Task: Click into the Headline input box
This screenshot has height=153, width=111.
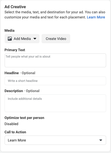Action: point(55,81)
